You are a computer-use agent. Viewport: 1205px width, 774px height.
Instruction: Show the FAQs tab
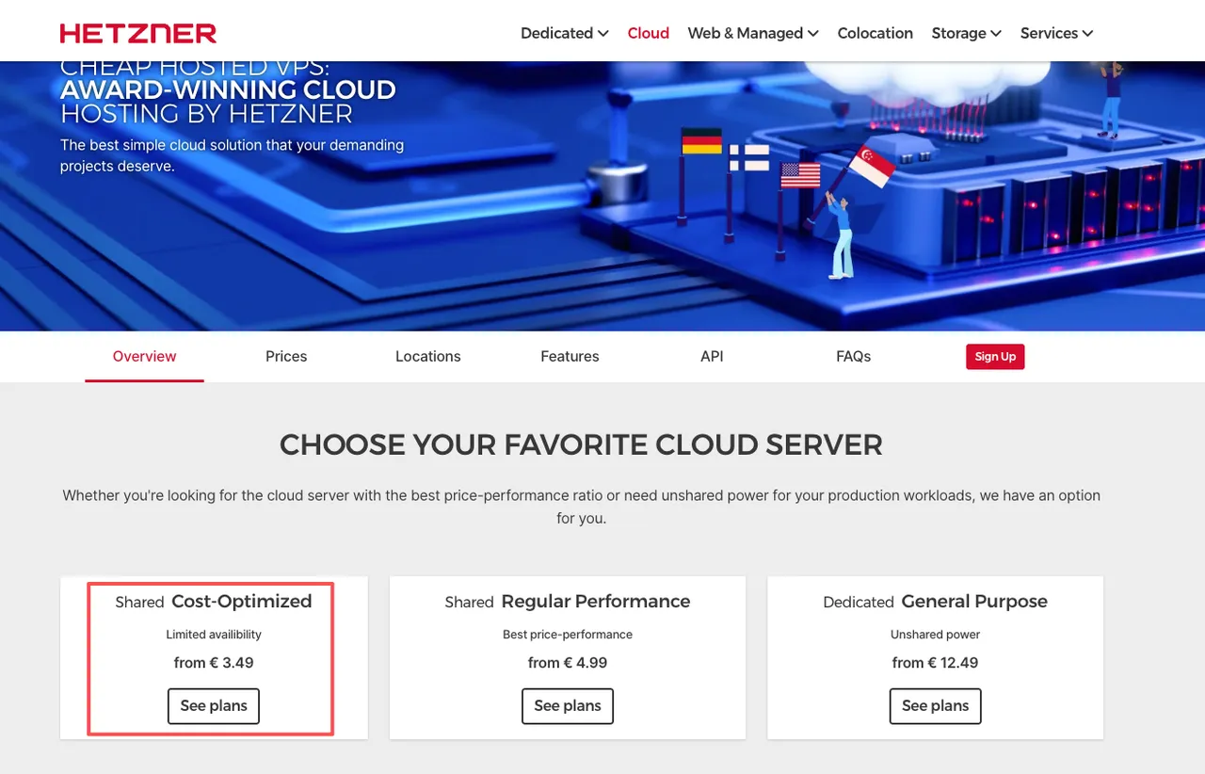tap(853, 356)
